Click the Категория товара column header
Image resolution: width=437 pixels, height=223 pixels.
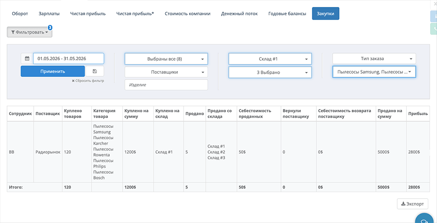click(x=107, y=113)
